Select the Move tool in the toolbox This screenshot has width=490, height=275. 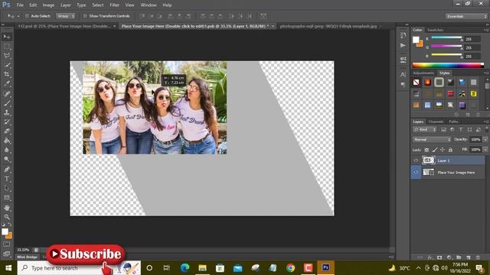coord(7,37)
